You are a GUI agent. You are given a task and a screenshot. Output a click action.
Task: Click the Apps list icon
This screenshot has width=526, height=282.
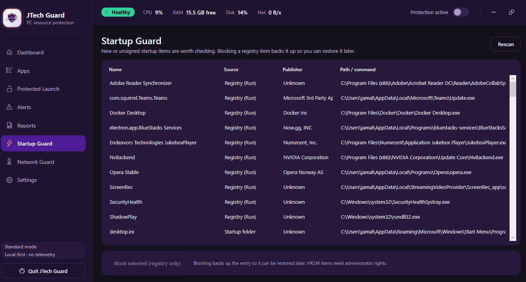click(9, 70)
